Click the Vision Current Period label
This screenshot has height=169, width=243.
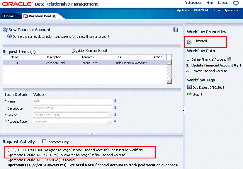tap(92, 51)
